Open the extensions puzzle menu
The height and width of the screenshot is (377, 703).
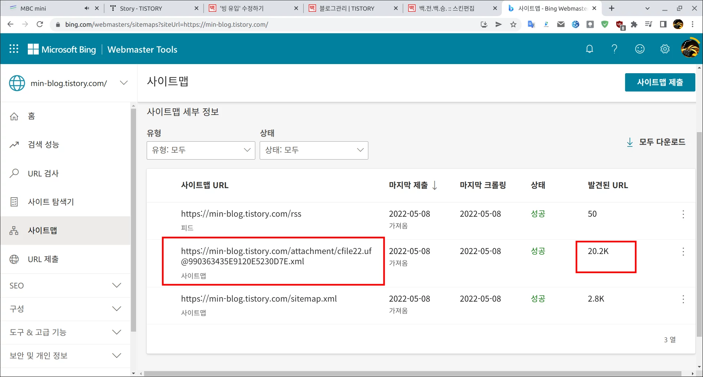tap(634, 24)
